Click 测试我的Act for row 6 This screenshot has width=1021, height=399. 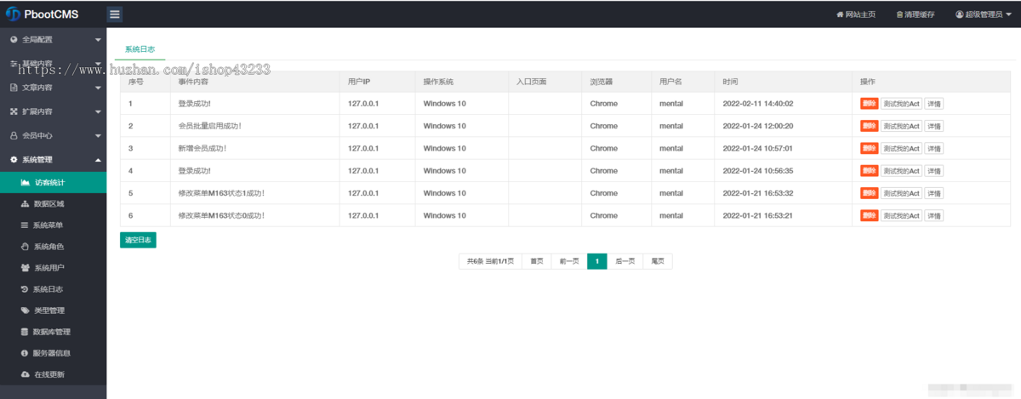(x=901, y=215)
